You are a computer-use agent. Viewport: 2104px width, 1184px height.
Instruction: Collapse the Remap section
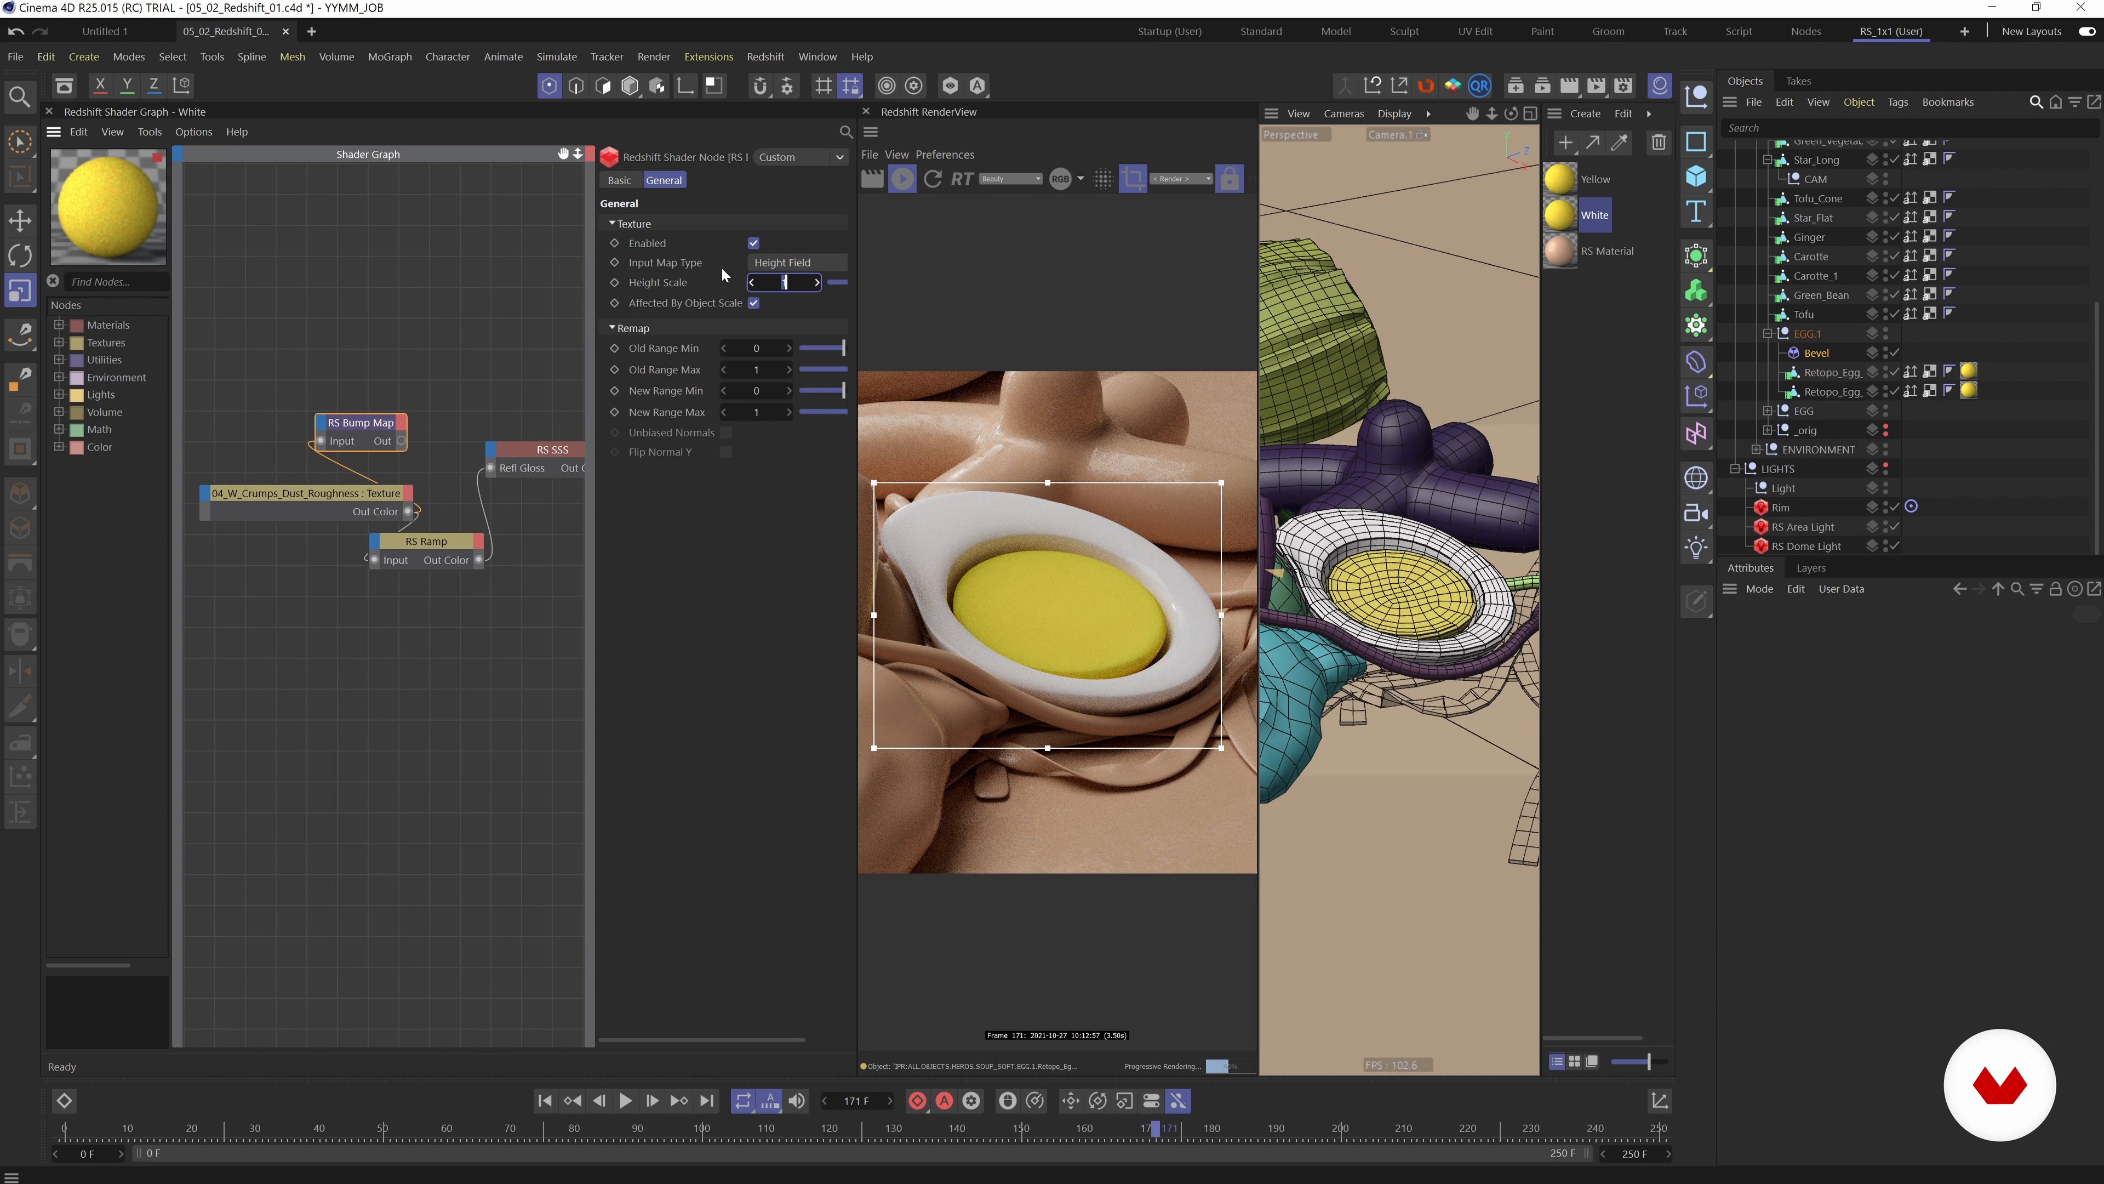(612, 328)
